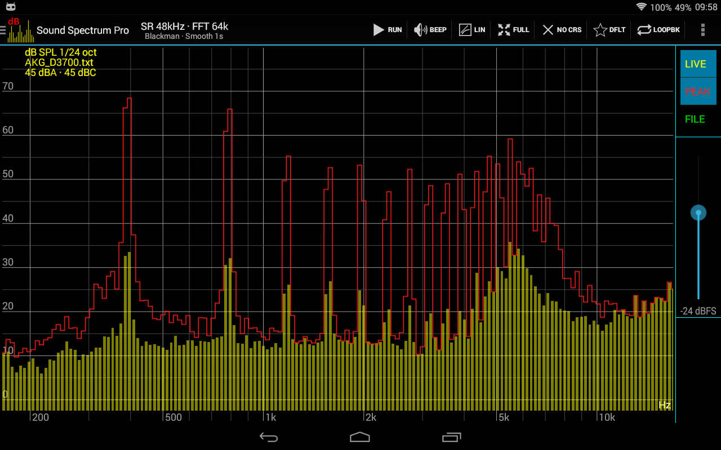Click the gain slider handle
Image resolution: width=721 pixels, height=450 pixels.
[x=698, y=213]
